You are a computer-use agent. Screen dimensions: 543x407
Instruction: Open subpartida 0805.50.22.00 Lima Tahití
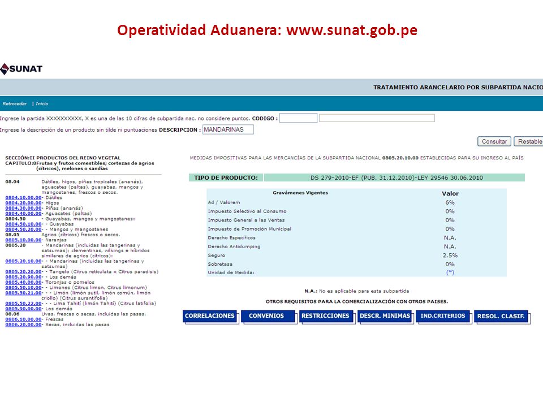click(x=24, y=303)
